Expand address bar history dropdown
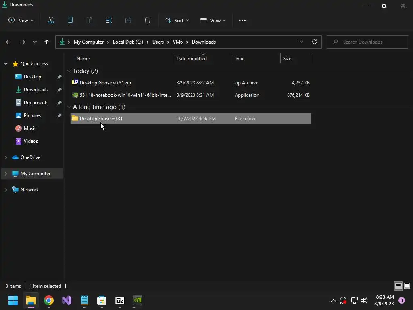The height and width of the screenshot is (310, 413). pos(301,42)
